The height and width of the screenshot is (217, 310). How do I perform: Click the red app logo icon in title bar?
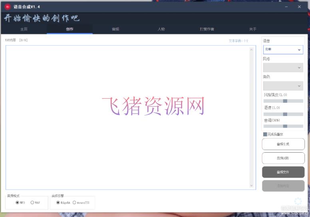[8, 7]
